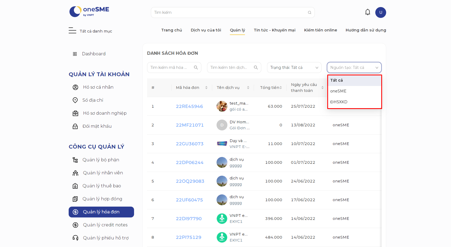451x247 pixels.
Task: Click the Quản lý nhân viên people icon
Action: 75,173
